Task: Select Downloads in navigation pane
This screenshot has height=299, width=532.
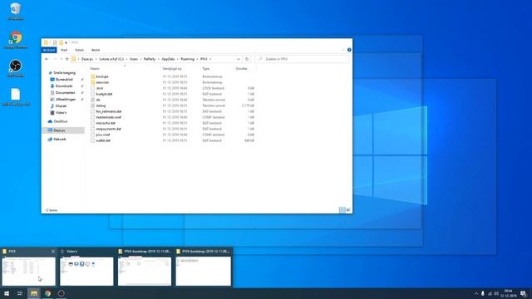Action: (x=64, y=86)
